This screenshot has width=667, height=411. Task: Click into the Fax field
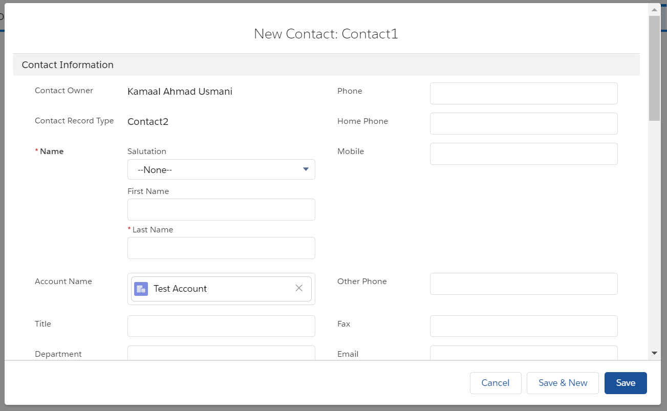[524, 327]
